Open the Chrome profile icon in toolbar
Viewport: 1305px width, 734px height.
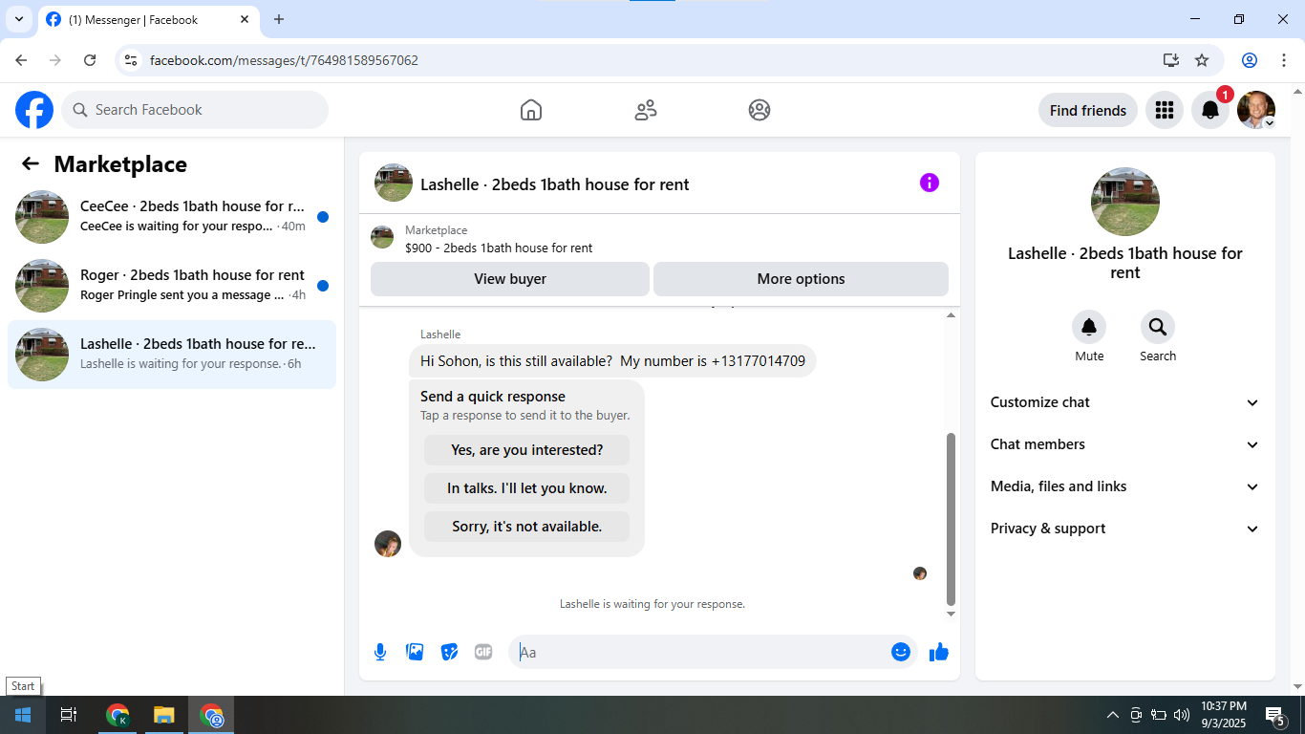(1249, 60)
